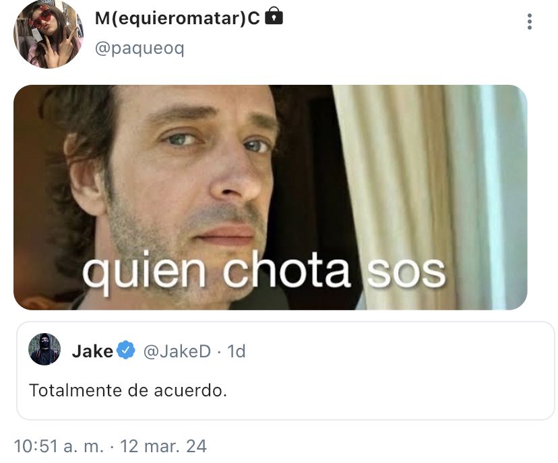558x463 pixels.
Task: Open the tweet's three-dot more options menu
Action: coord(530,22)
